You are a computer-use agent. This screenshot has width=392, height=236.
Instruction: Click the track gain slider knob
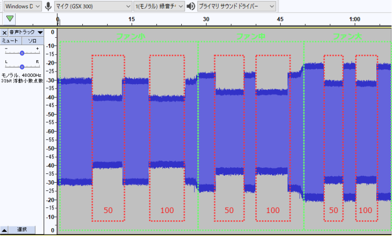click(22, 53)
